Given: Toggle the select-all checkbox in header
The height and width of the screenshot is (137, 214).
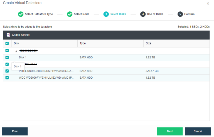Looking at the screenshot, I should pos(7,43).
